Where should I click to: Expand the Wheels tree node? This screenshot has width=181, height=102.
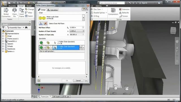(x=3, y=46)
